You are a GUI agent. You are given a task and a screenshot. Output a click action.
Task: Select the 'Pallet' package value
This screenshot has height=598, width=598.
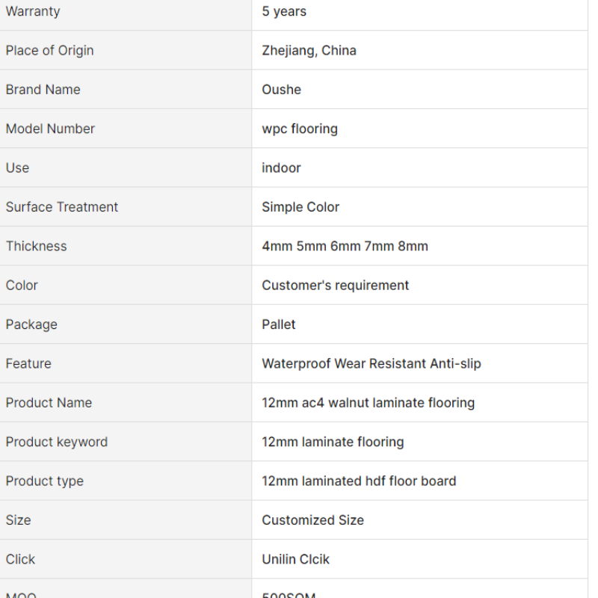278,324
